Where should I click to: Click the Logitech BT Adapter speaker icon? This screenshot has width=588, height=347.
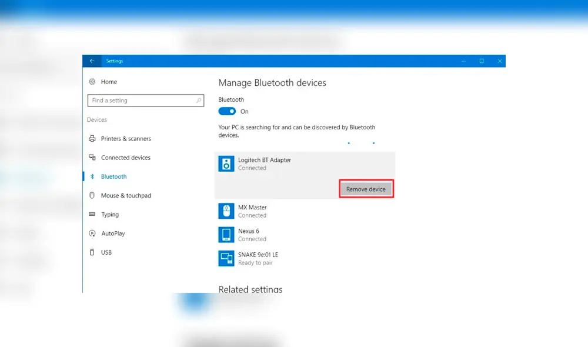click(226, 164)
